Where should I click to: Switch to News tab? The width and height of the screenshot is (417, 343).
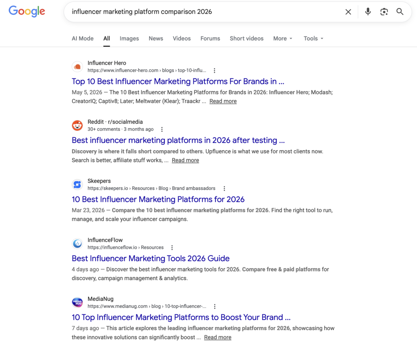[x=156, y=39]
